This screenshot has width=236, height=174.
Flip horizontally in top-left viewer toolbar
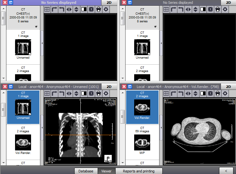(69, 10)
